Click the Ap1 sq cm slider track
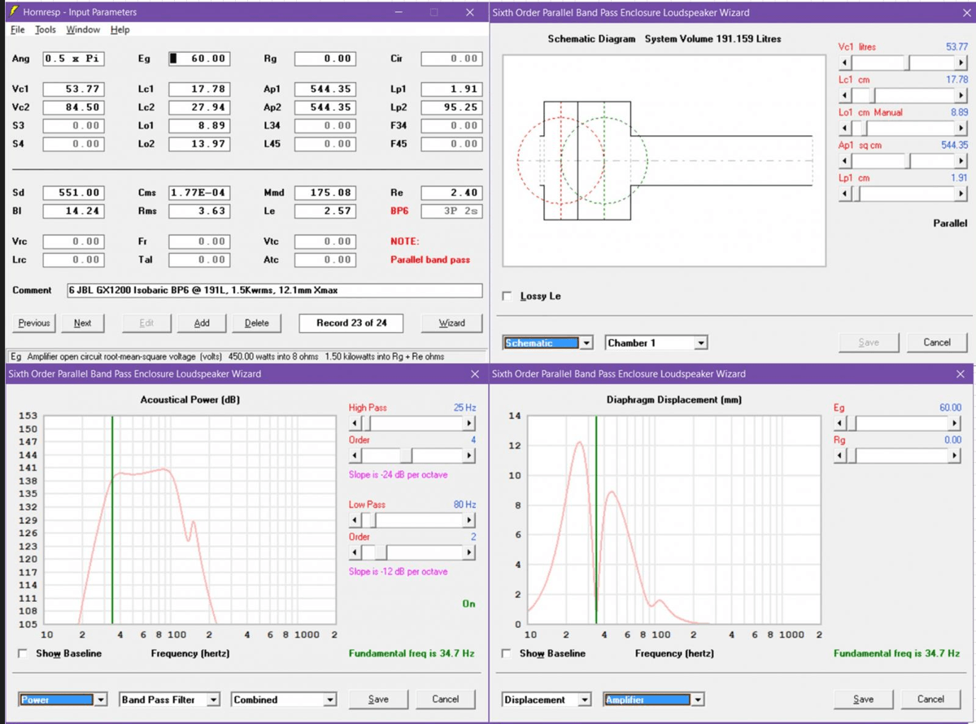This screenshot has height=724, width=976. point(903,161)
